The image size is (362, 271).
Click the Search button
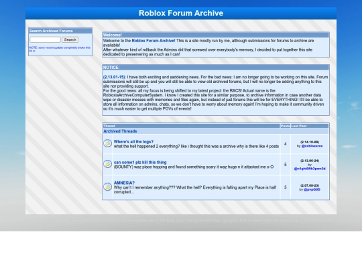70,39
